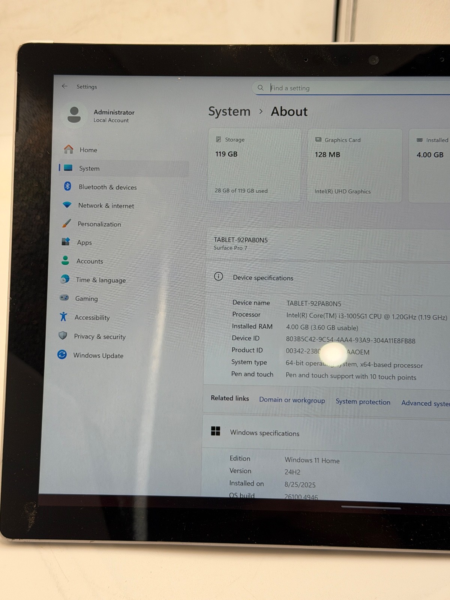Click the 8/25/2025 installed on date
Screen dimensions: 450x600
point(300,484)
